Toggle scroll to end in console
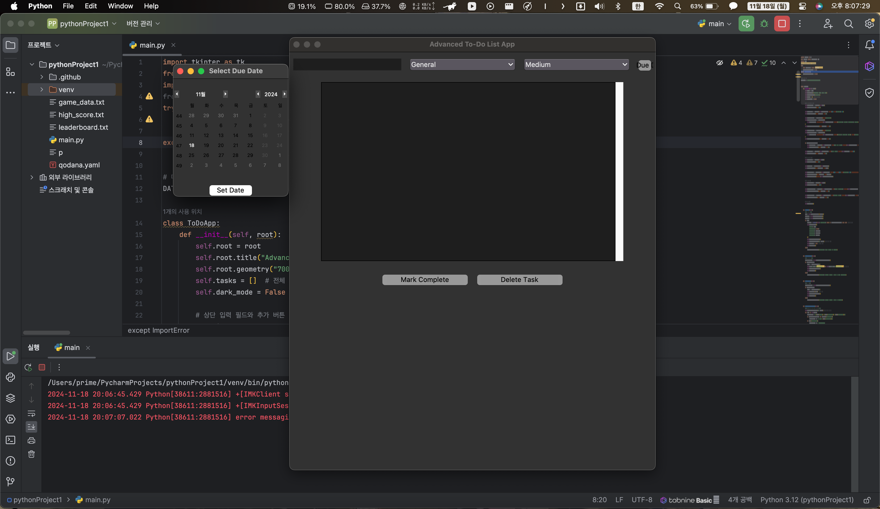The height and width of the screenshot is (509, 880). 31,427
